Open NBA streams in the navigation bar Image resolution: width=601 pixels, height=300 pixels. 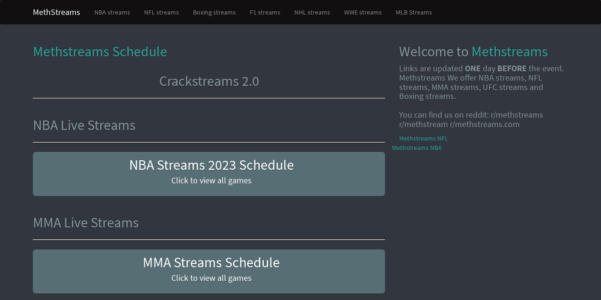[x=112, y=12]
